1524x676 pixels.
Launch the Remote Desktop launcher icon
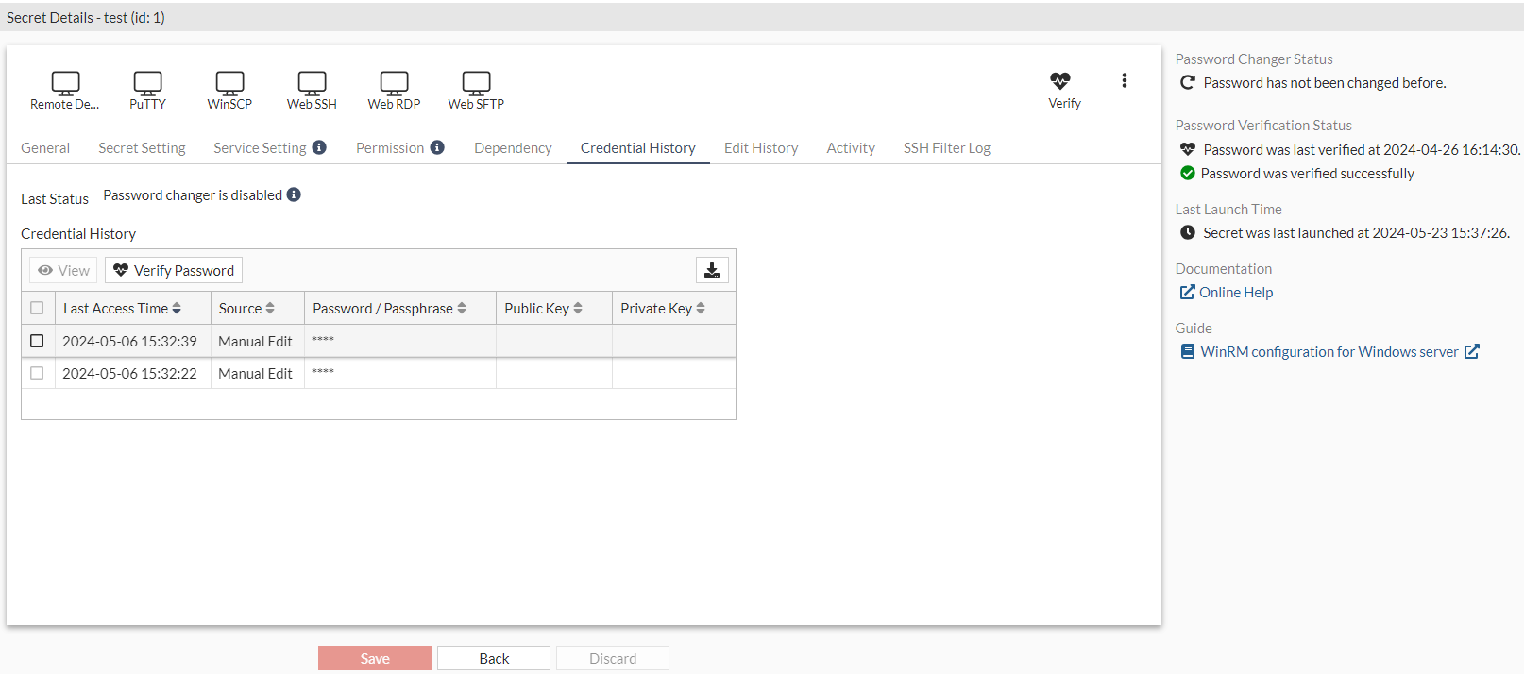(x=65, y=83)
